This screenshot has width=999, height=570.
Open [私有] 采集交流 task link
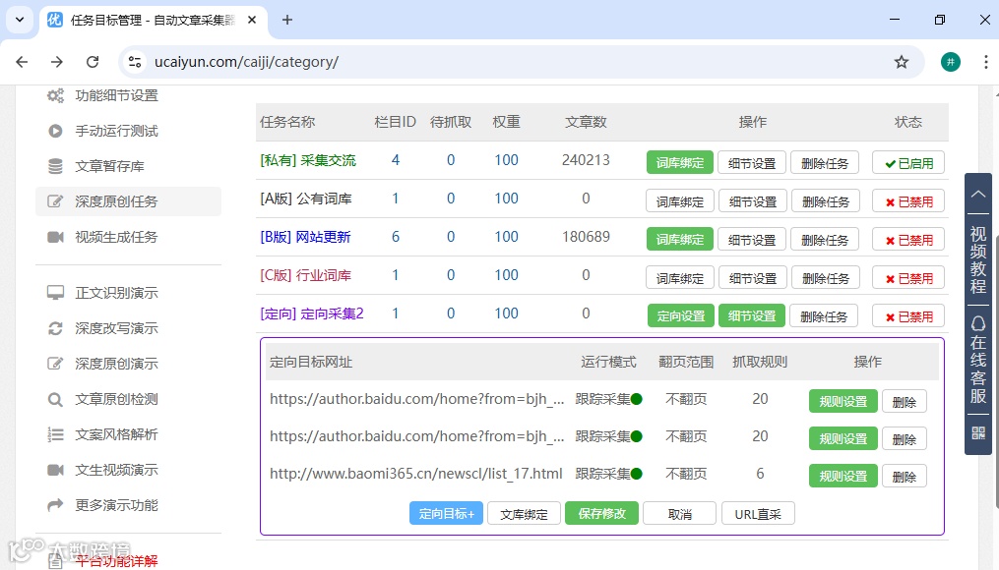point(308,160)
